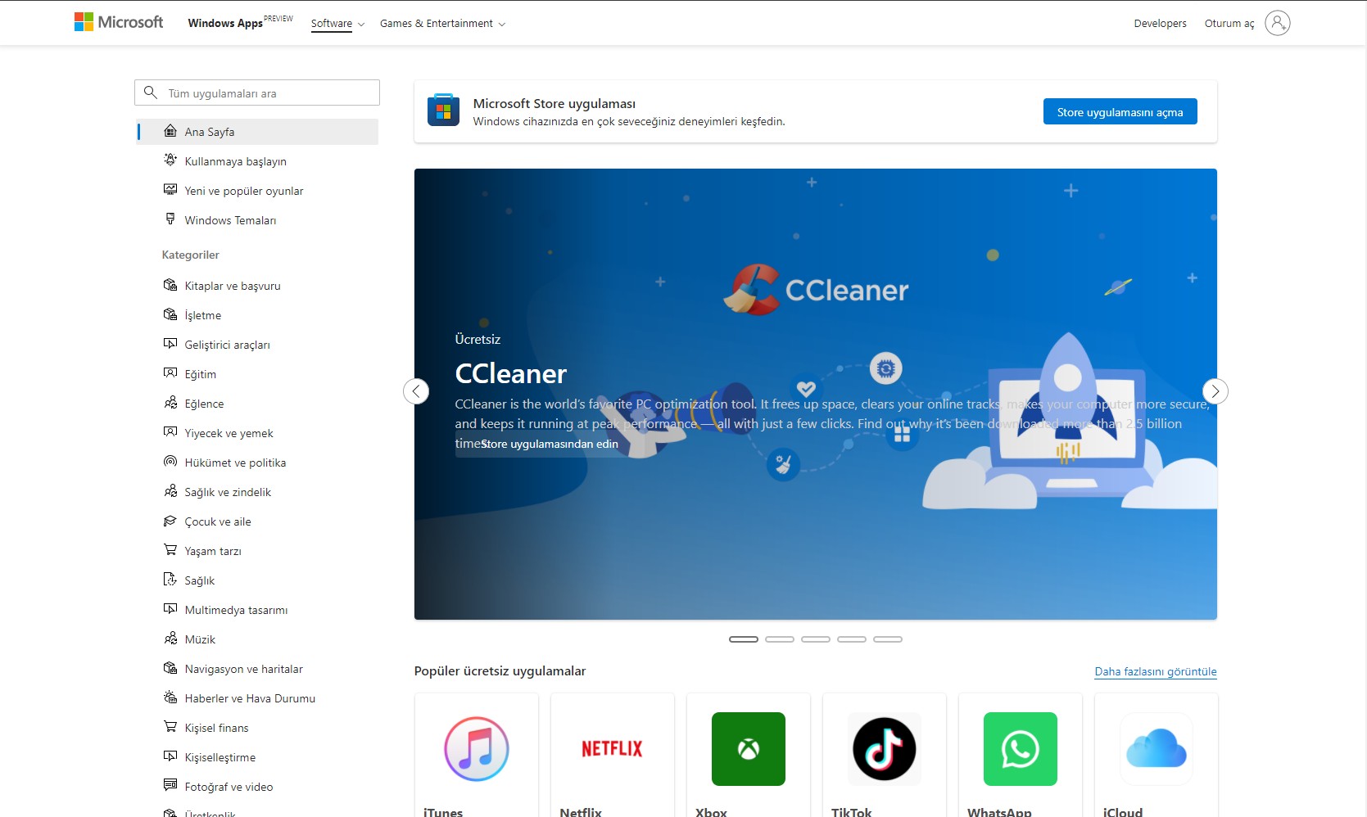
Task: Select the second carousel indicator
Action: (780, 639)
